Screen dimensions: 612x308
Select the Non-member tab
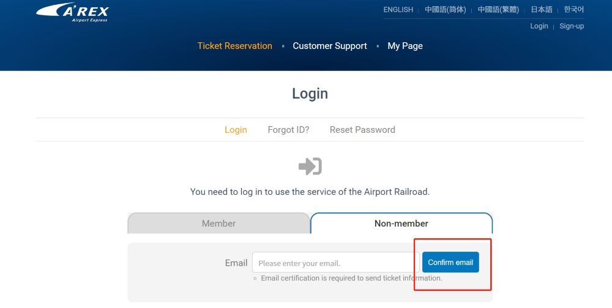(x=401, y=223)
